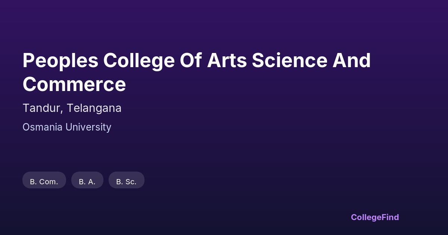The height and width of the screenshot is (235, 448).
Task: Click the word University under the location
Action: 88,127
